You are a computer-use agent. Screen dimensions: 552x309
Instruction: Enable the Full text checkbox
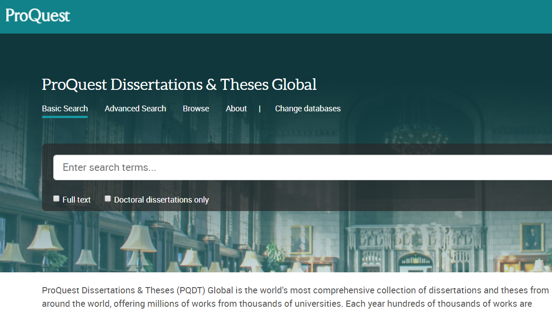[56, 199]
